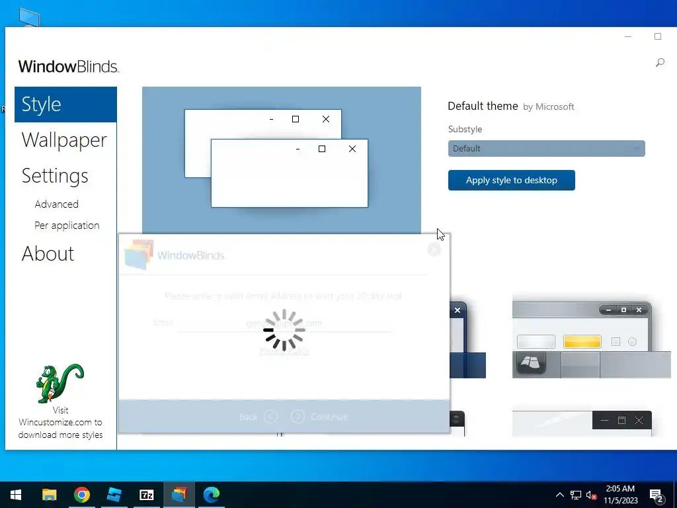Screen dimensions: 677x508
Task: Click the dark blue style thumbnail behind the dialog
Action: click(467, 340)
